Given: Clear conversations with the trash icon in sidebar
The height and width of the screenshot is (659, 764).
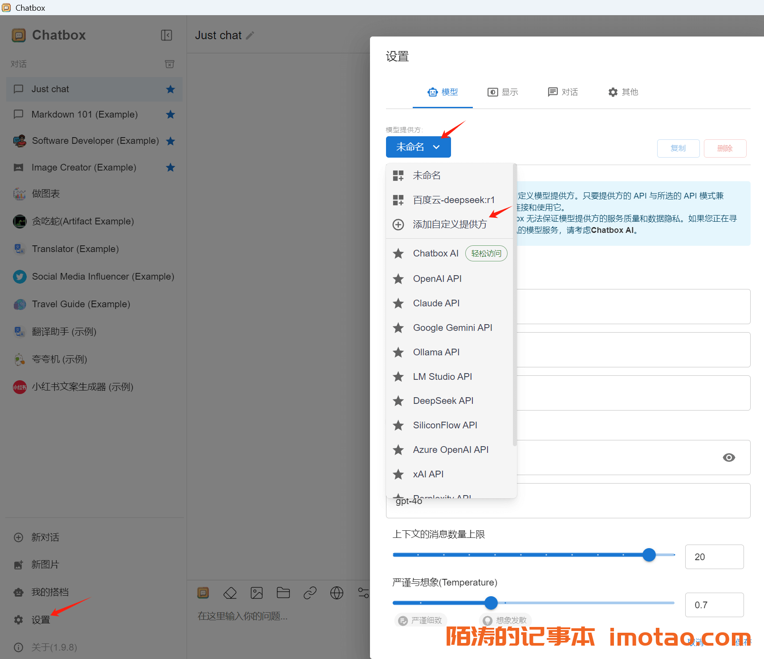Looking at the screenshot, I should [x=170, y=64].
